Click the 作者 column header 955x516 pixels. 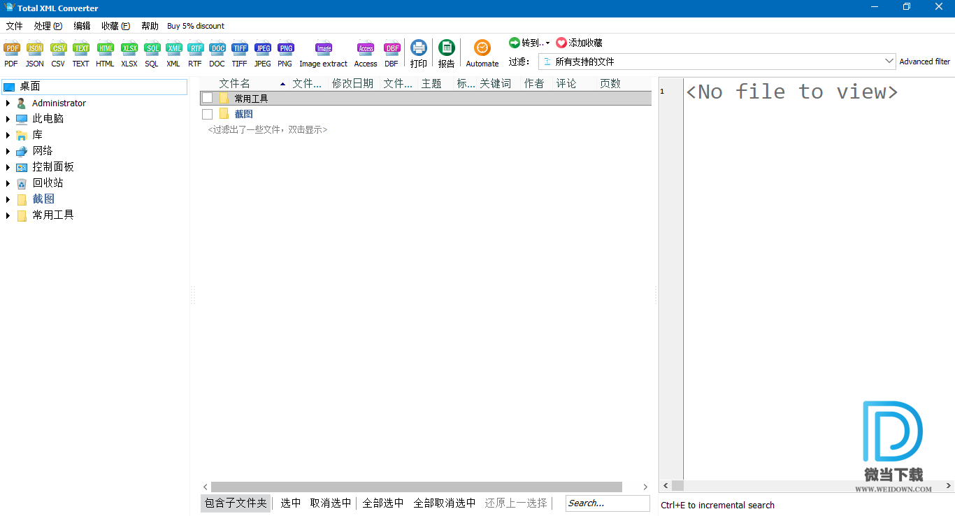534,83
